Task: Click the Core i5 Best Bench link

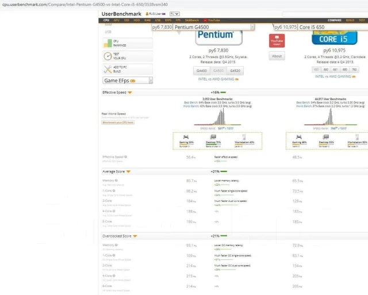Action: click(303, 102)
